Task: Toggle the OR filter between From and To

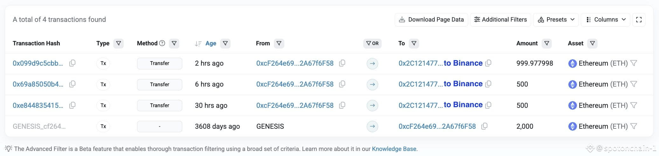Action: pyautogui.click(x=372, y=43)
